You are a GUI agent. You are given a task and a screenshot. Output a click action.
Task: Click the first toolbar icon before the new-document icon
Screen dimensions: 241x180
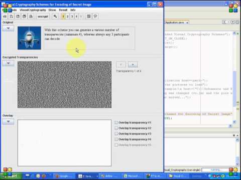5,16
